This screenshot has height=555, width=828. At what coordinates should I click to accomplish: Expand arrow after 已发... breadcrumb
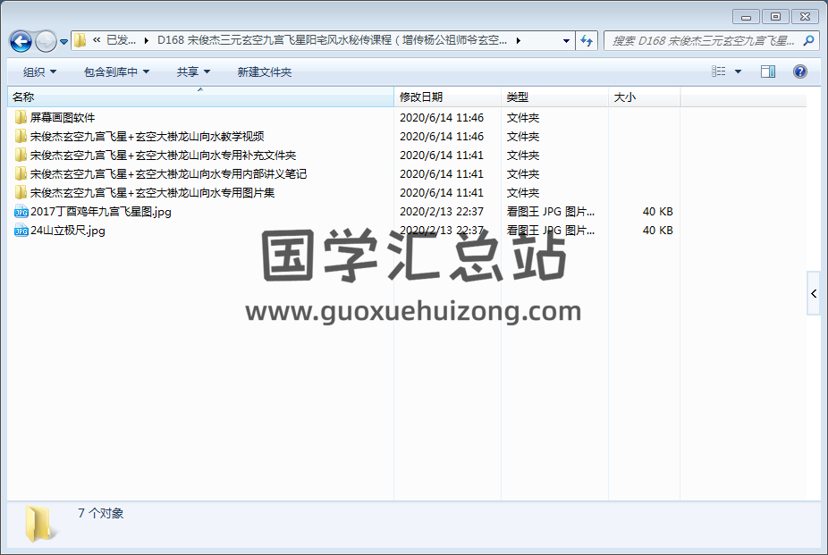[x=146, y=40]
